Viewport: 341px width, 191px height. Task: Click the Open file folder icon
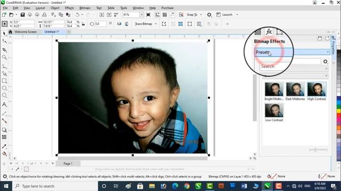pyautogui.click(x=11, y=15)
